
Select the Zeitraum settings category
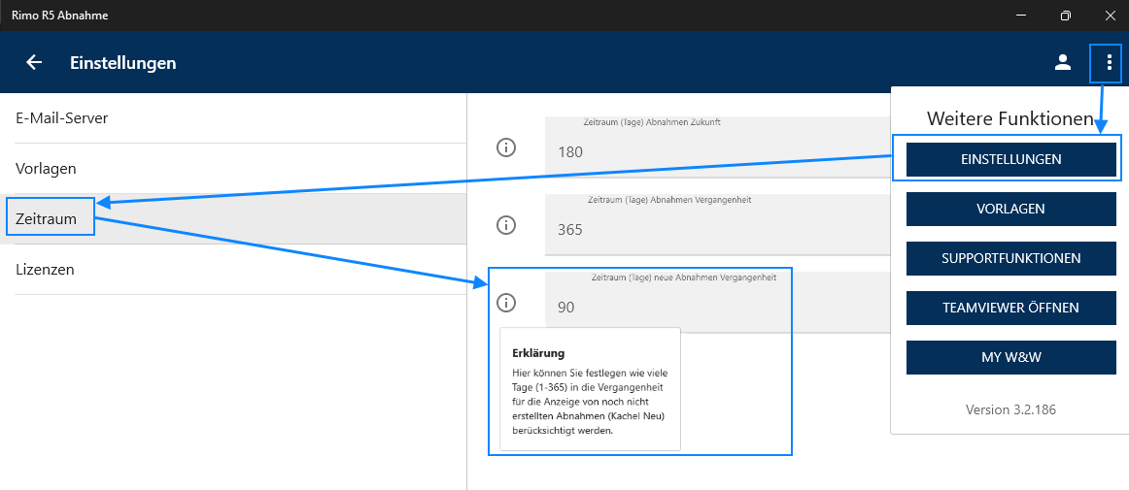pyautogui.click(x=233, y=218)
